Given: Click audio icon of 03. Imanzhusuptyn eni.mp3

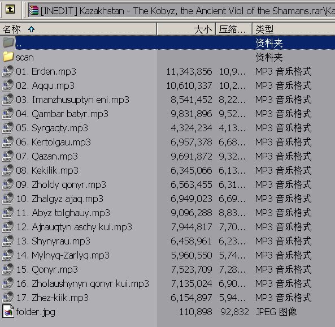Looking at the screenshot, I should [8, 100].
